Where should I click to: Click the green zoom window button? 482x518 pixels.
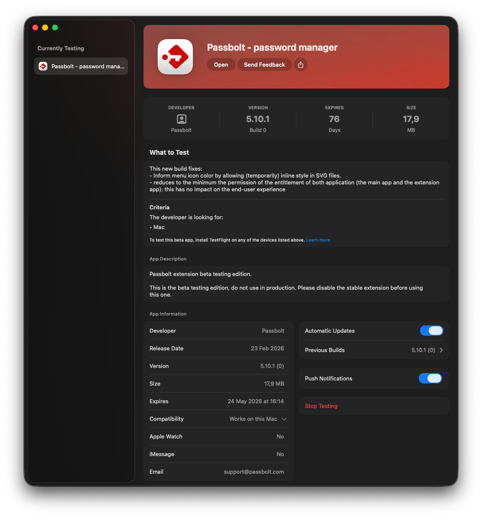pyautogui.click(x=55, y=28)
